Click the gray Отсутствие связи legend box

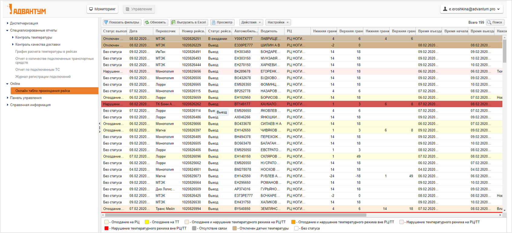(x=194, y=228)
